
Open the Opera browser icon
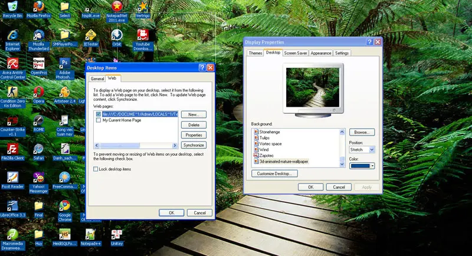click(x=38, y=95)
